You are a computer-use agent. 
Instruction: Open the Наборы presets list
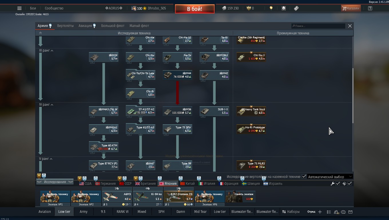coord(291,212)
